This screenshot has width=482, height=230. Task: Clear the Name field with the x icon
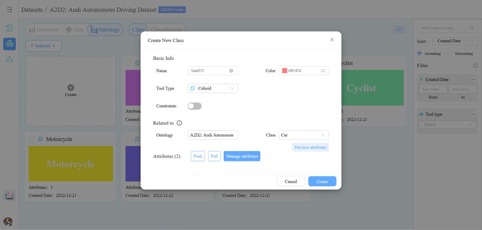[231, 71]
